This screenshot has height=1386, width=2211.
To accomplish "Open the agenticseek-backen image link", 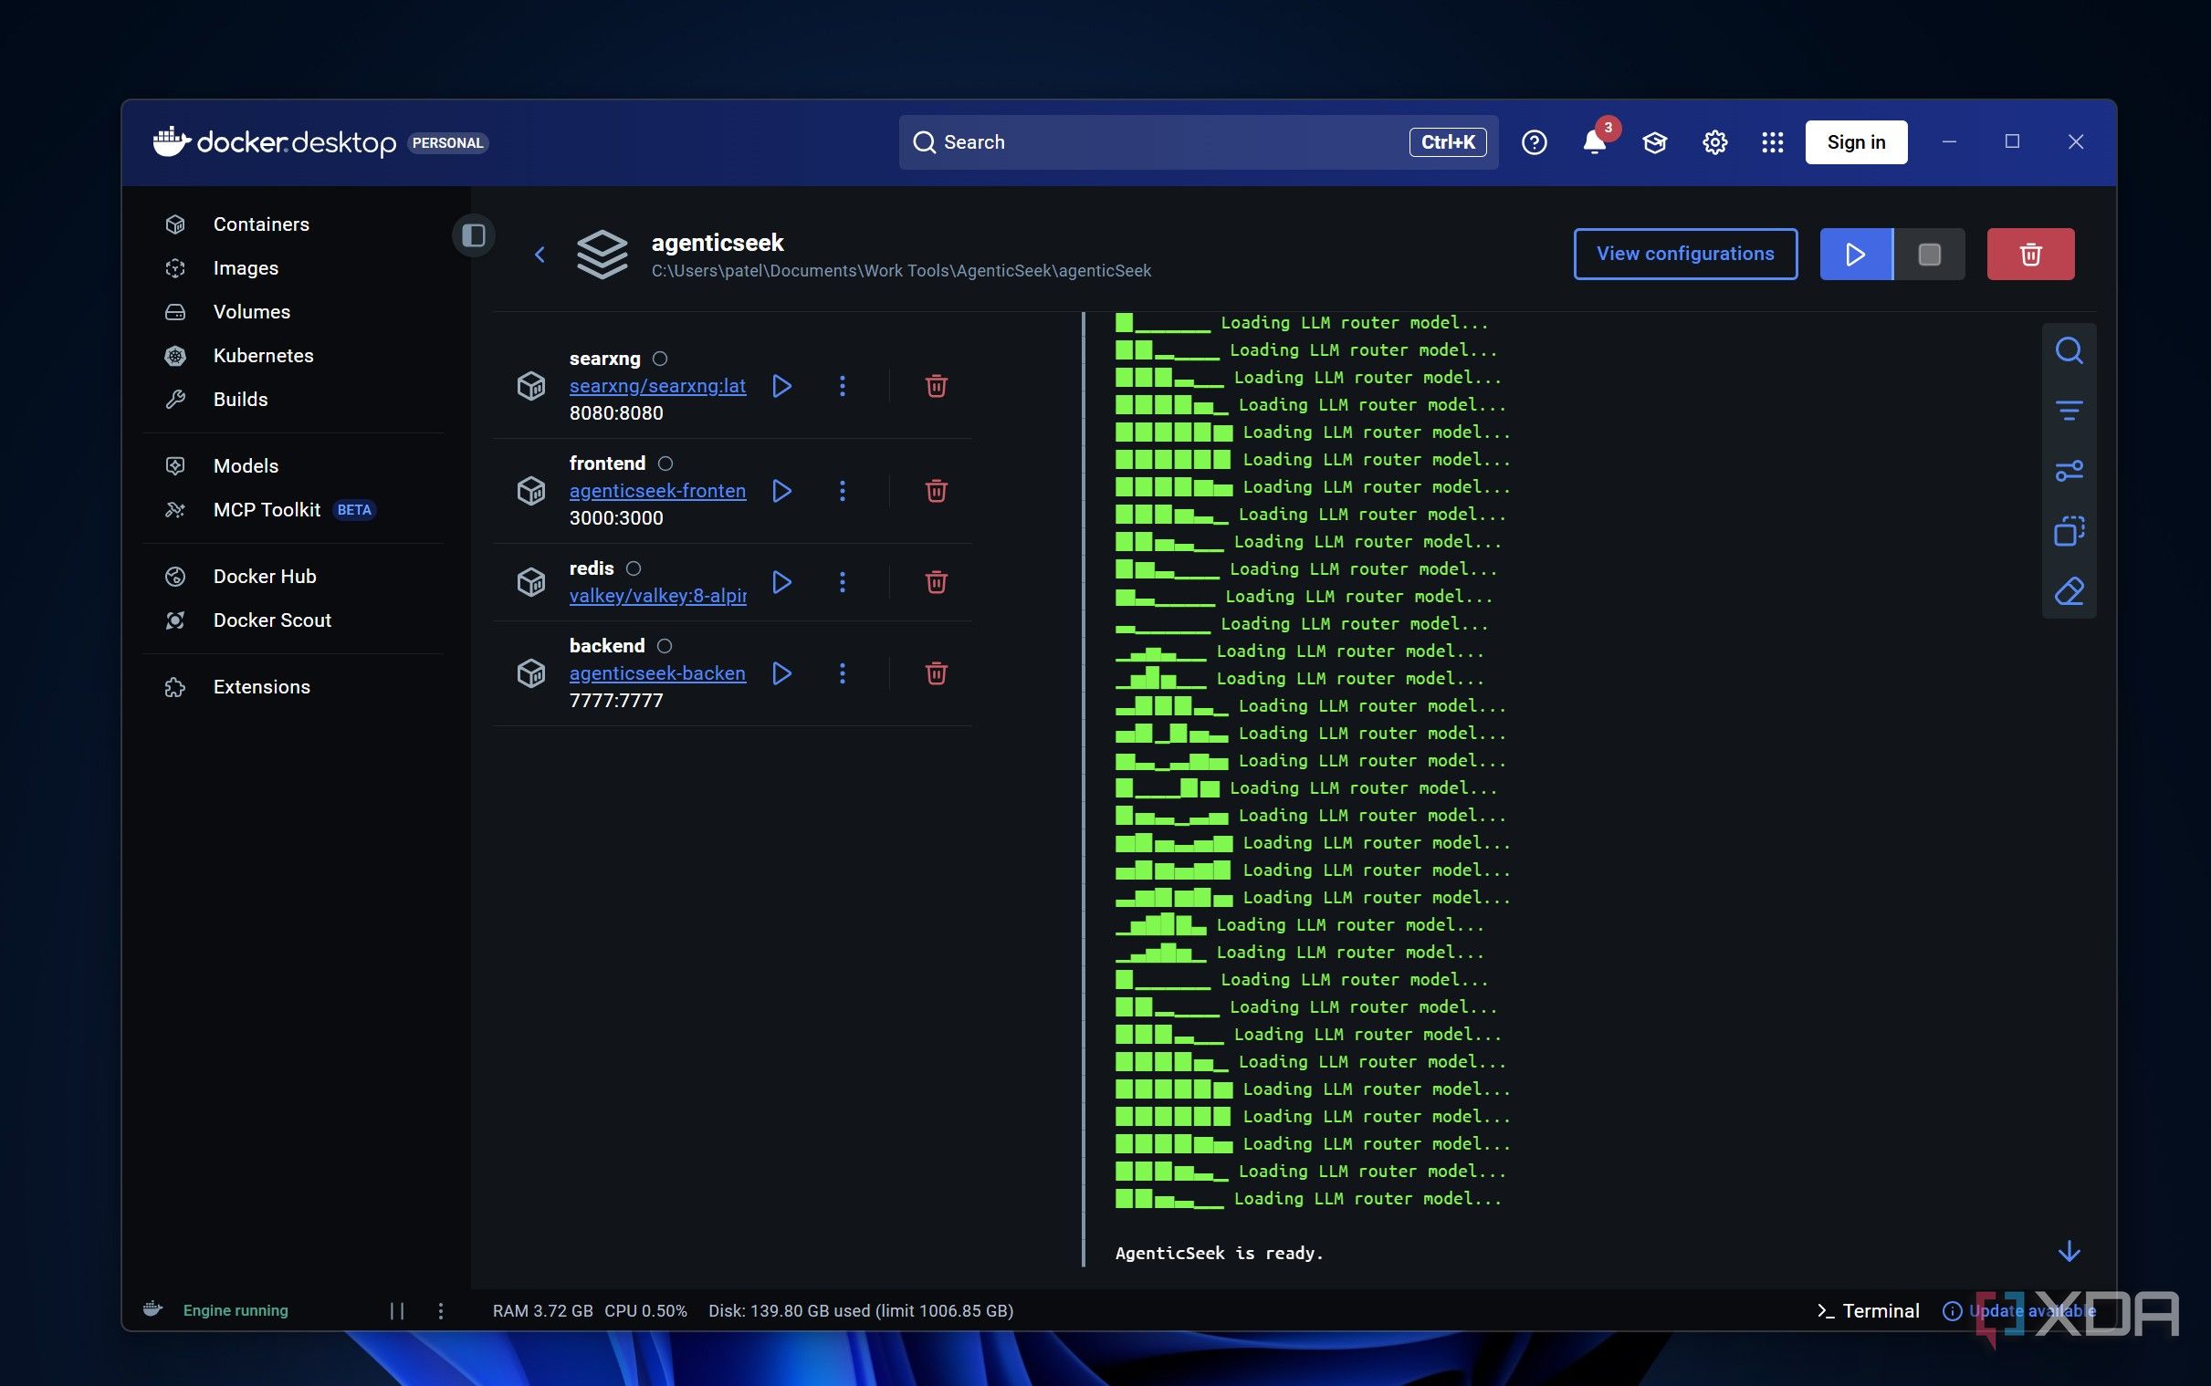I will [657, 672].
